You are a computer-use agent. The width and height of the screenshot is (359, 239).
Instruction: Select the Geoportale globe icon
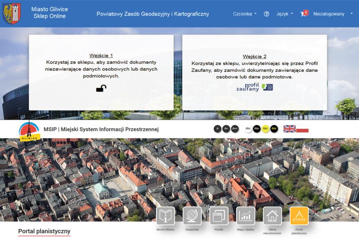click(192, 215)
